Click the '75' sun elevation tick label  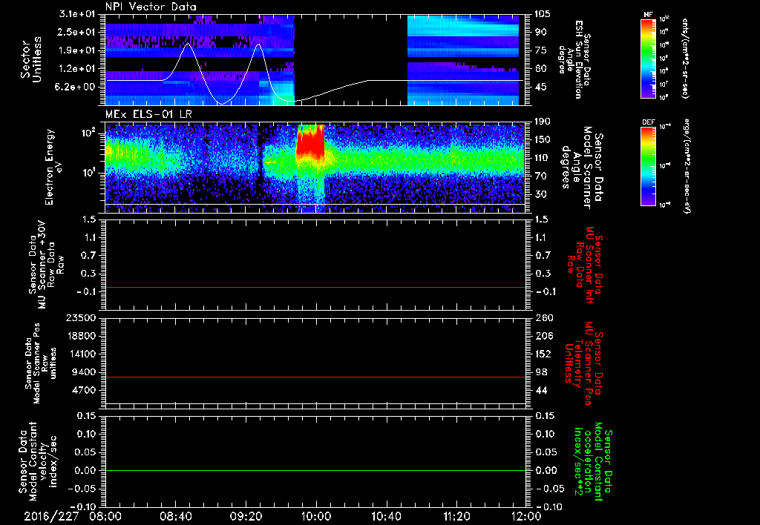540,50
